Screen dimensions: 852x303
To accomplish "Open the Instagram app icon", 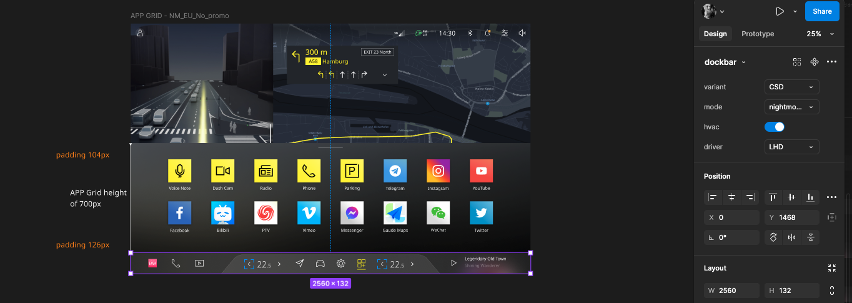I will point(438,171).
